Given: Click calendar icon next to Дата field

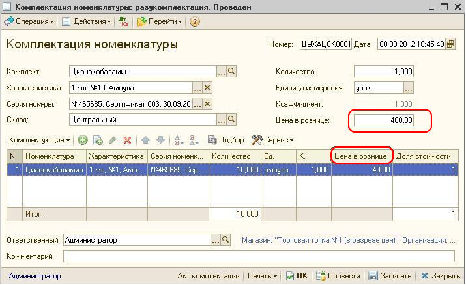Looking at the screenshot, I should 450,44.
